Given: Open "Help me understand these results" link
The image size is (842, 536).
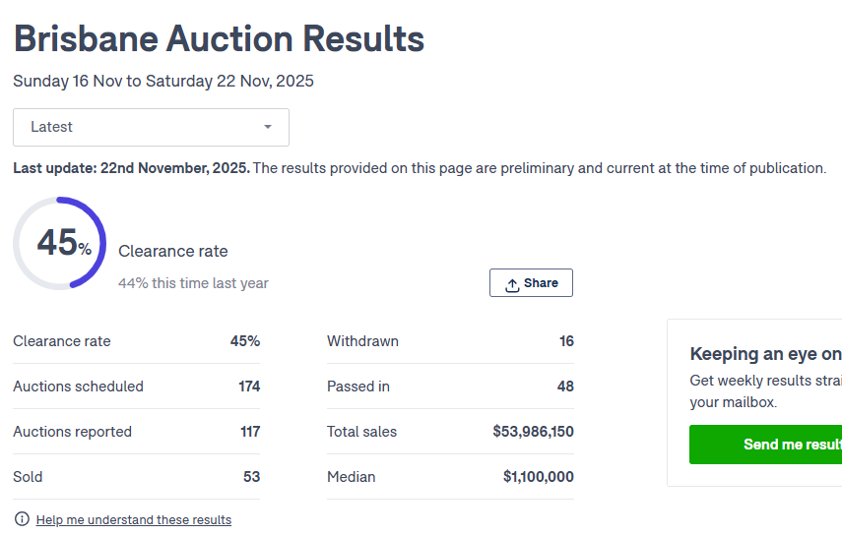Looking at the screenshot, I should (x=134, y=519).
